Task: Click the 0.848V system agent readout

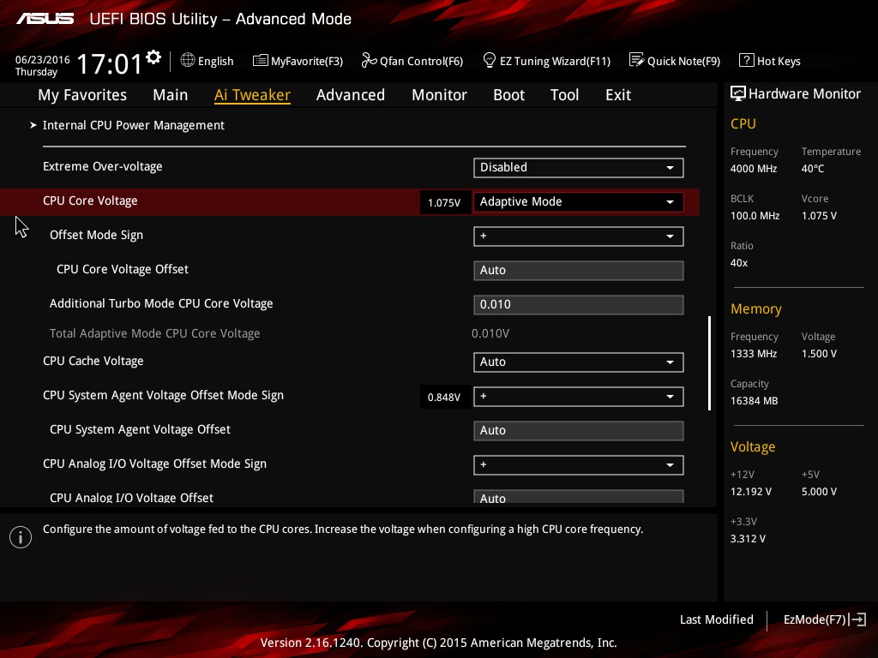Action: [444, 398]
